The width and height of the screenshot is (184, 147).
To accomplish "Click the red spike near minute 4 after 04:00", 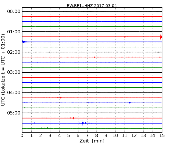I will [x=61, y=98].
